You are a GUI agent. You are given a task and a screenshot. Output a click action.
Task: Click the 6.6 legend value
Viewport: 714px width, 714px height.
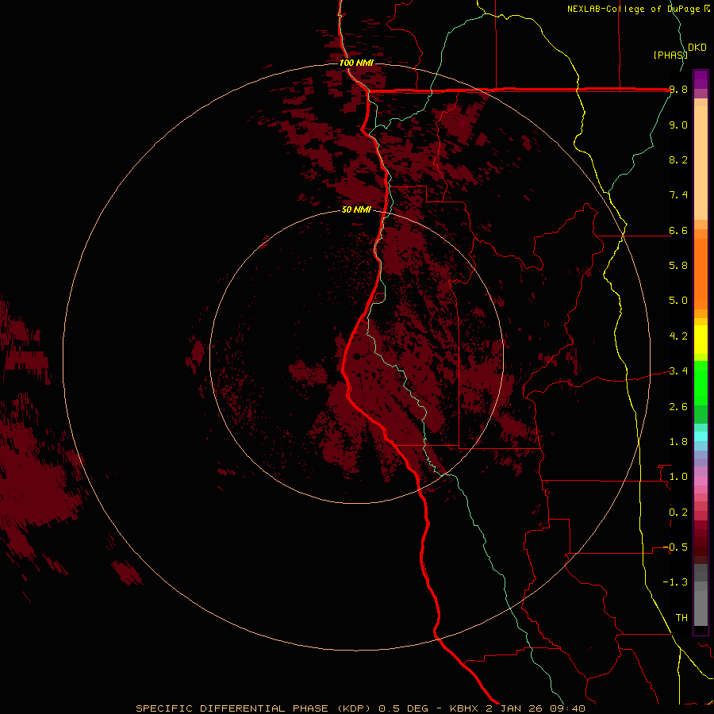pos(678,230)
